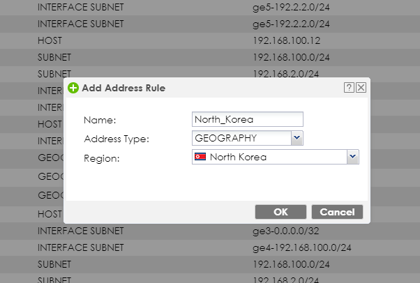Click INTERFACE SUBNET in the ge3 row
This screenshot has height=283, width=420.
click(x=80, y=231)
